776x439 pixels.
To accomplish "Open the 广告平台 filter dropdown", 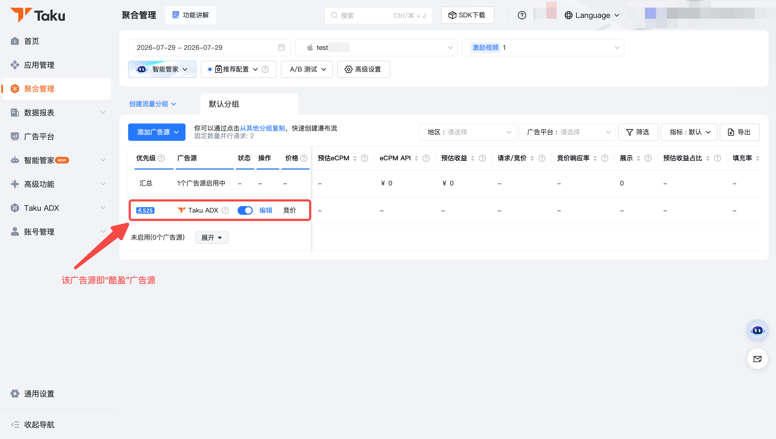I will (567, 132).
